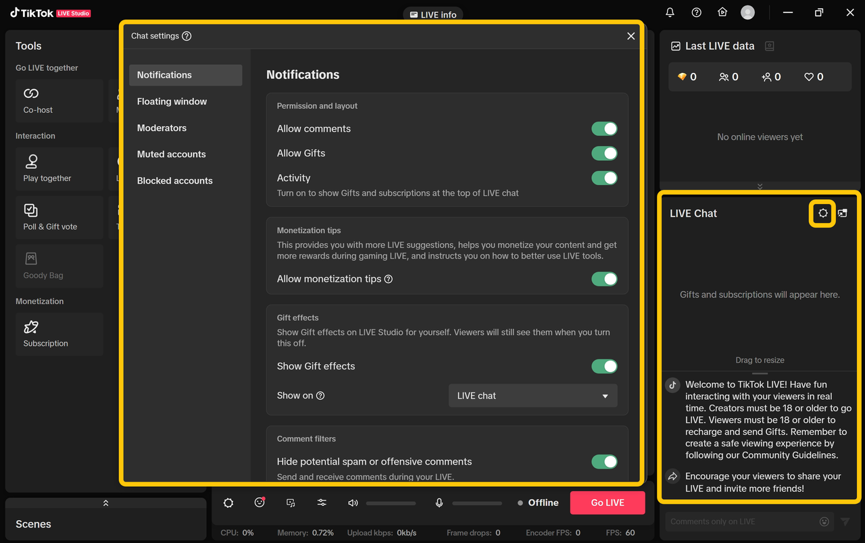Adjust the microphone volume slider
865x543 pixels.
(x=476, y=503)
